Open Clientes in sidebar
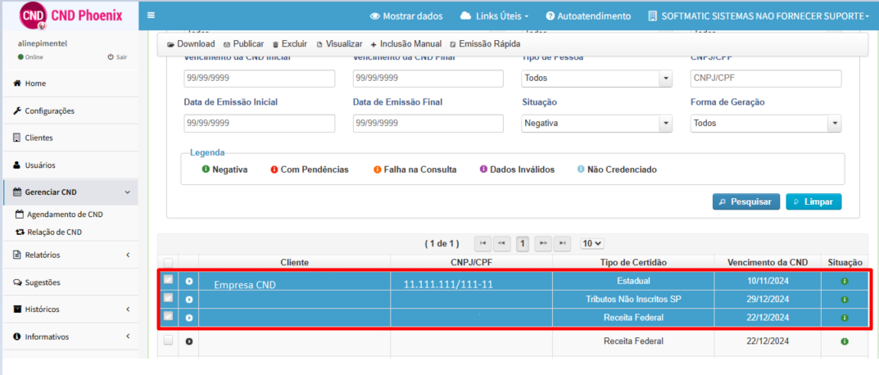This screenshot has height=375, width=879. 70,138
